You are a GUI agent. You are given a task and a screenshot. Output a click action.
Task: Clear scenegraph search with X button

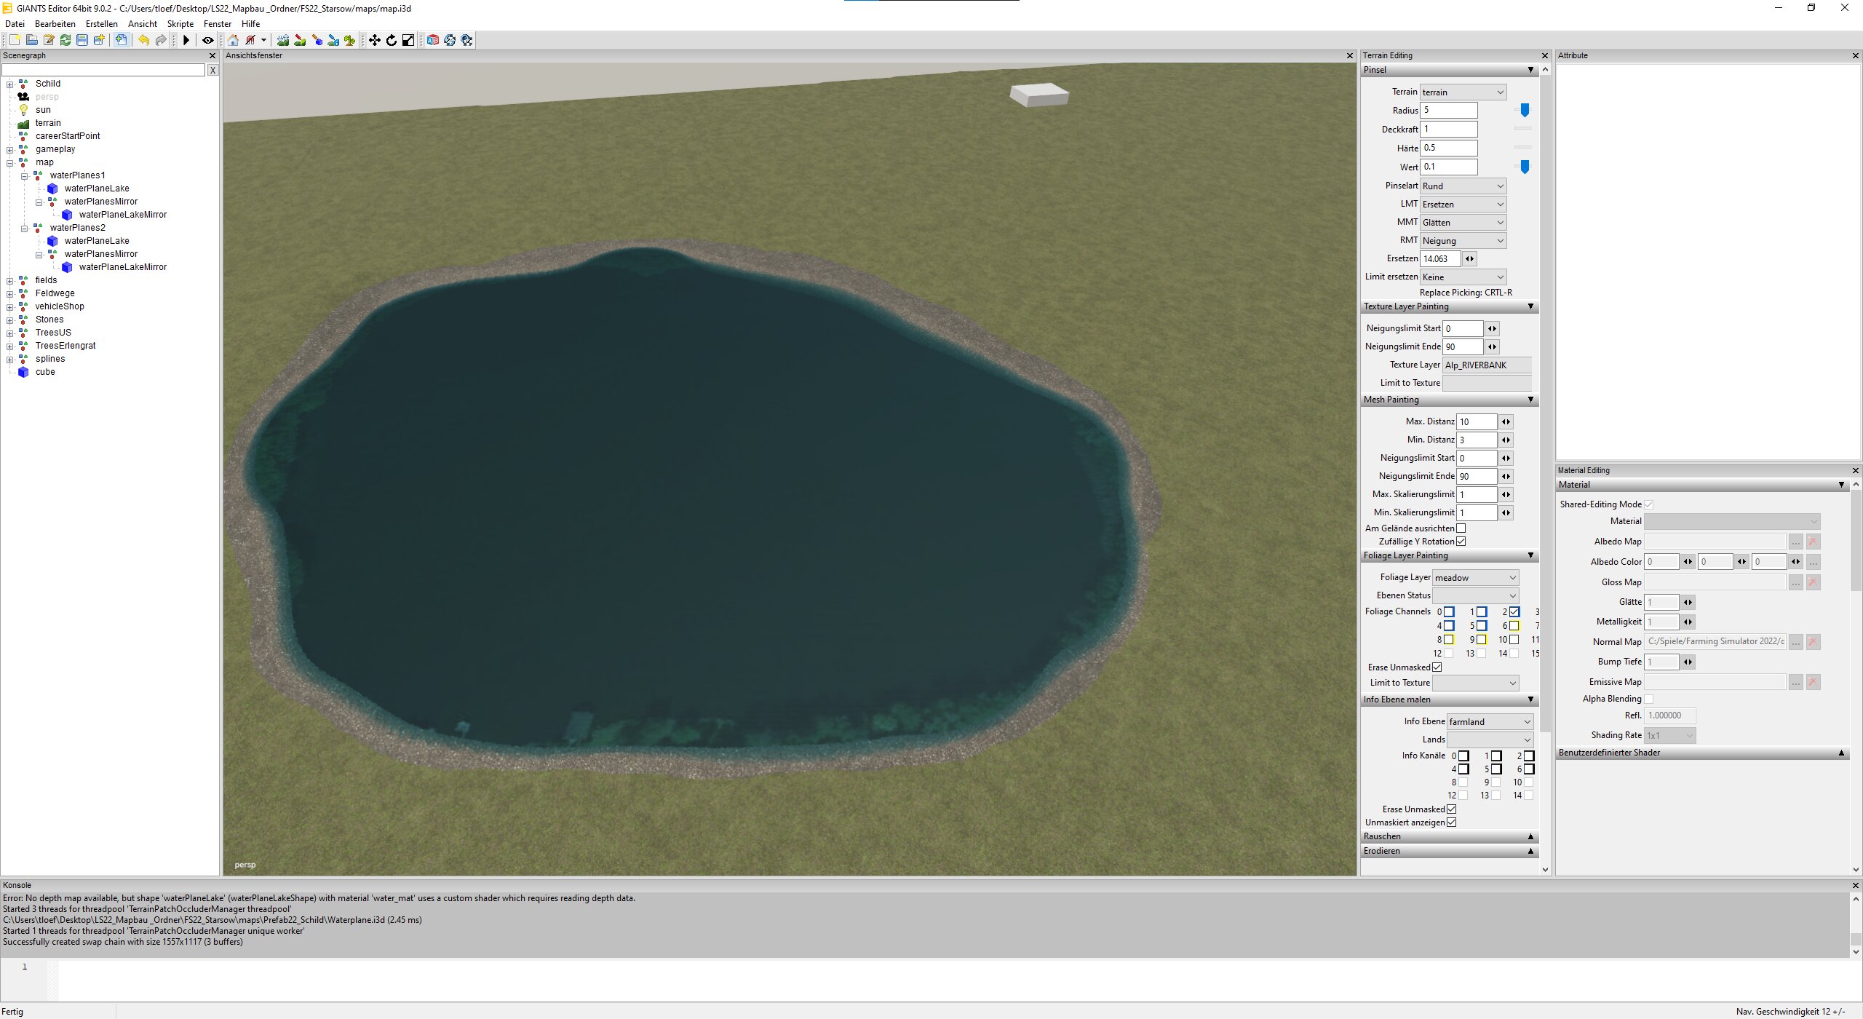click(x=212, y=70)
